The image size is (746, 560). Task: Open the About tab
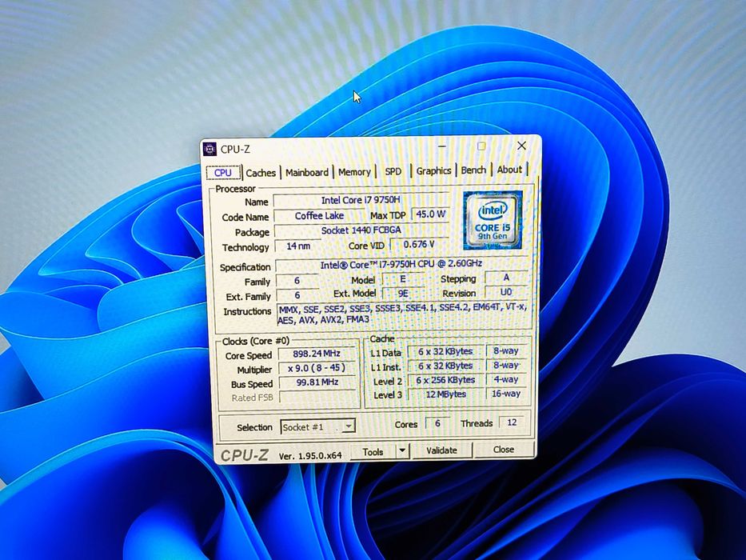click(509, 170)
